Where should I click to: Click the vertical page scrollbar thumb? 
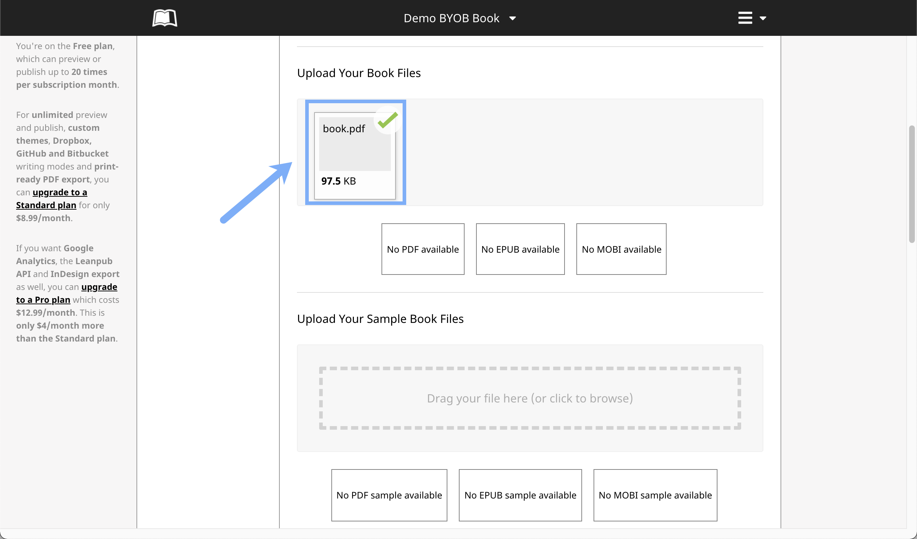(x=911, y=184)
